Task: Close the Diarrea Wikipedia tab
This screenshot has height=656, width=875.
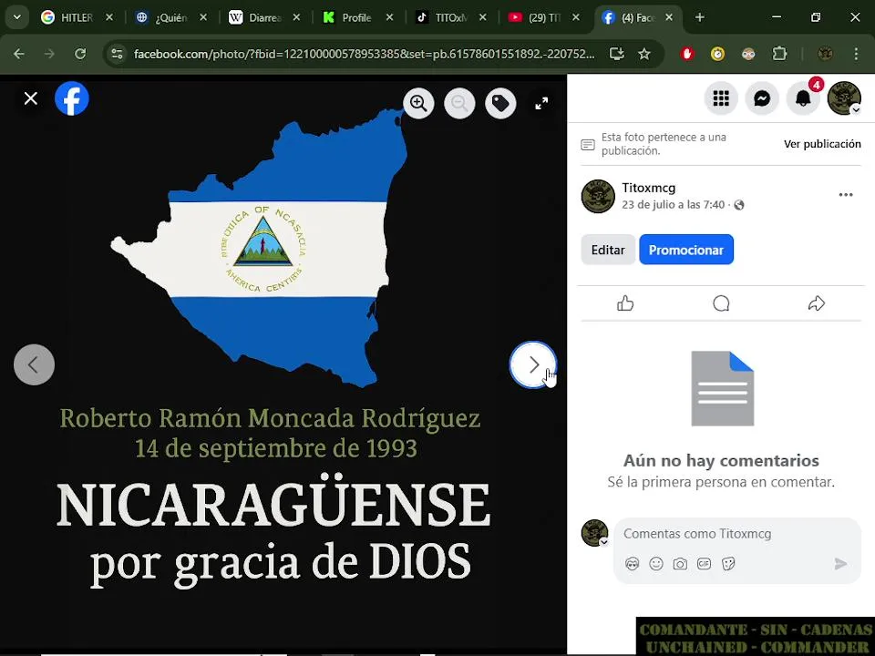Action: click(296, 17)
